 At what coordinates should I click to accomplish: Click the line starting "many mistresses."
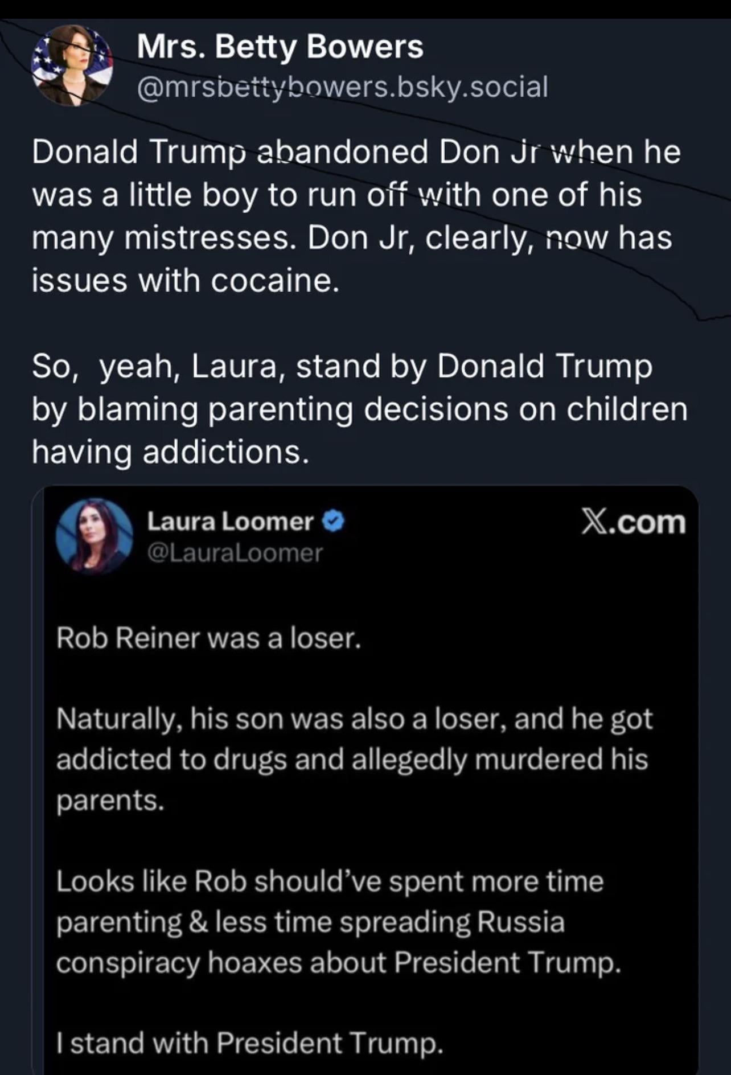352,238
